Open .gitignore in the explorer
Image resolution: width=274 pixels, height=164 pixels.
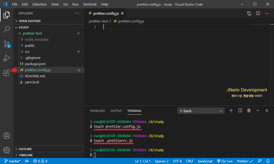[49, 58]
